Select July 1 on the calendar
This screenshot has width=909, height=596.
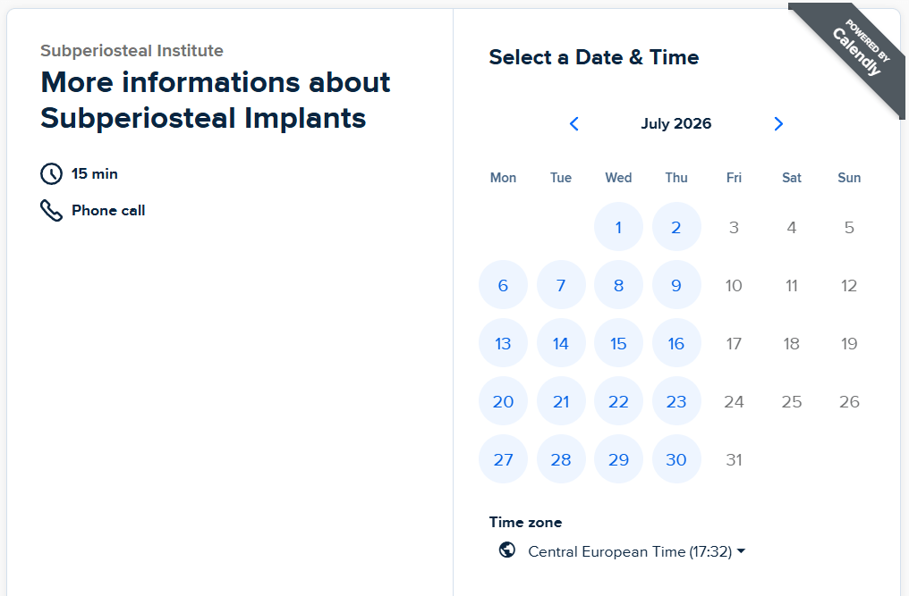tap(618, 227)
